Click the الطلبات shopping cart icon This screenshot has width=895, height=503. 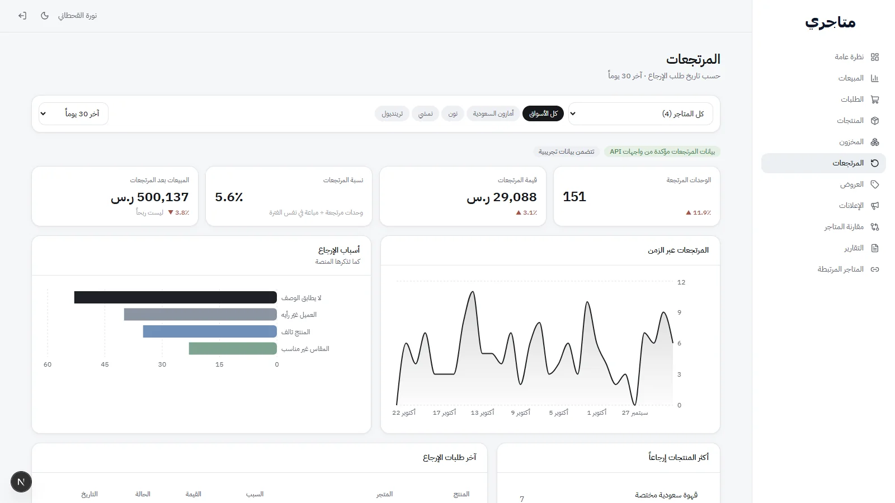875,99
